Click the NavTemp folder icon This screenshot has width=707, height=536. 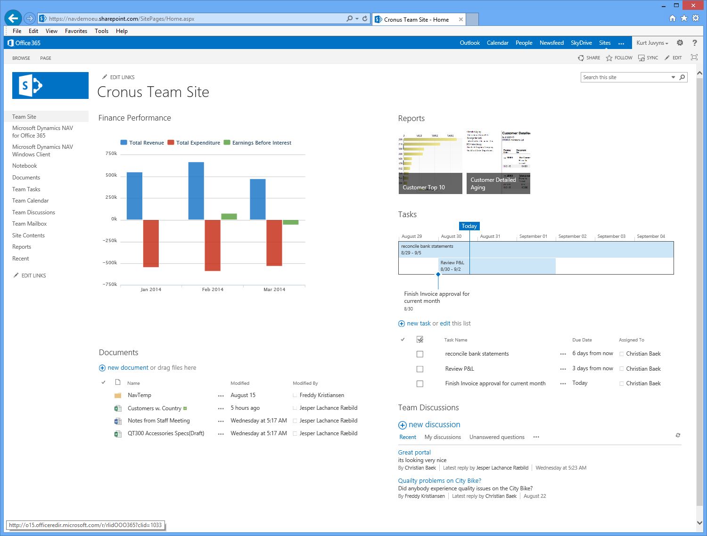click(x=118, y=396)
